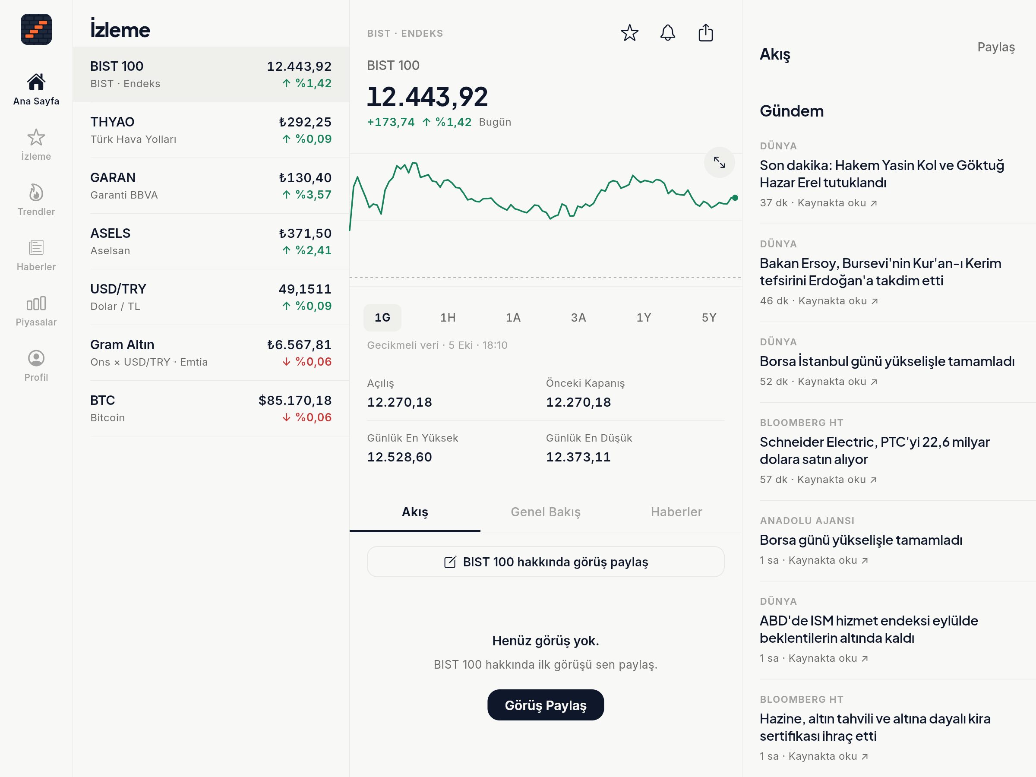1036x777 pixels.
Task: Click Paylaş link in Akış panel
Action: [x=996, y=47]
